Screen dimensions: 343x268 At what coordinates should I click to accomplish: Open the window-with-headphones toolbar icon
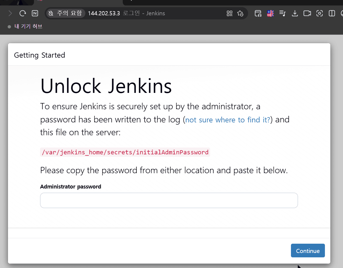point(258,13)
